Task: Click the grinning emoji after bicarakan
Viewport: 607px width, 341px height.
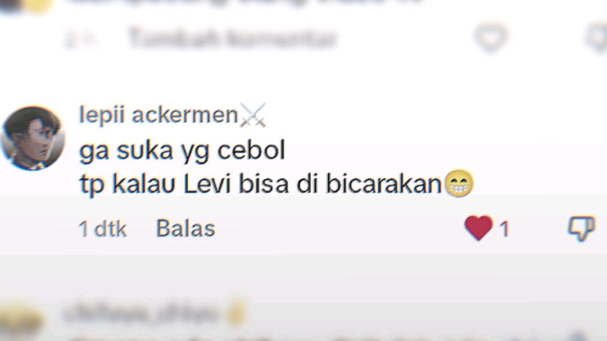Action: (x=459, y=184)
